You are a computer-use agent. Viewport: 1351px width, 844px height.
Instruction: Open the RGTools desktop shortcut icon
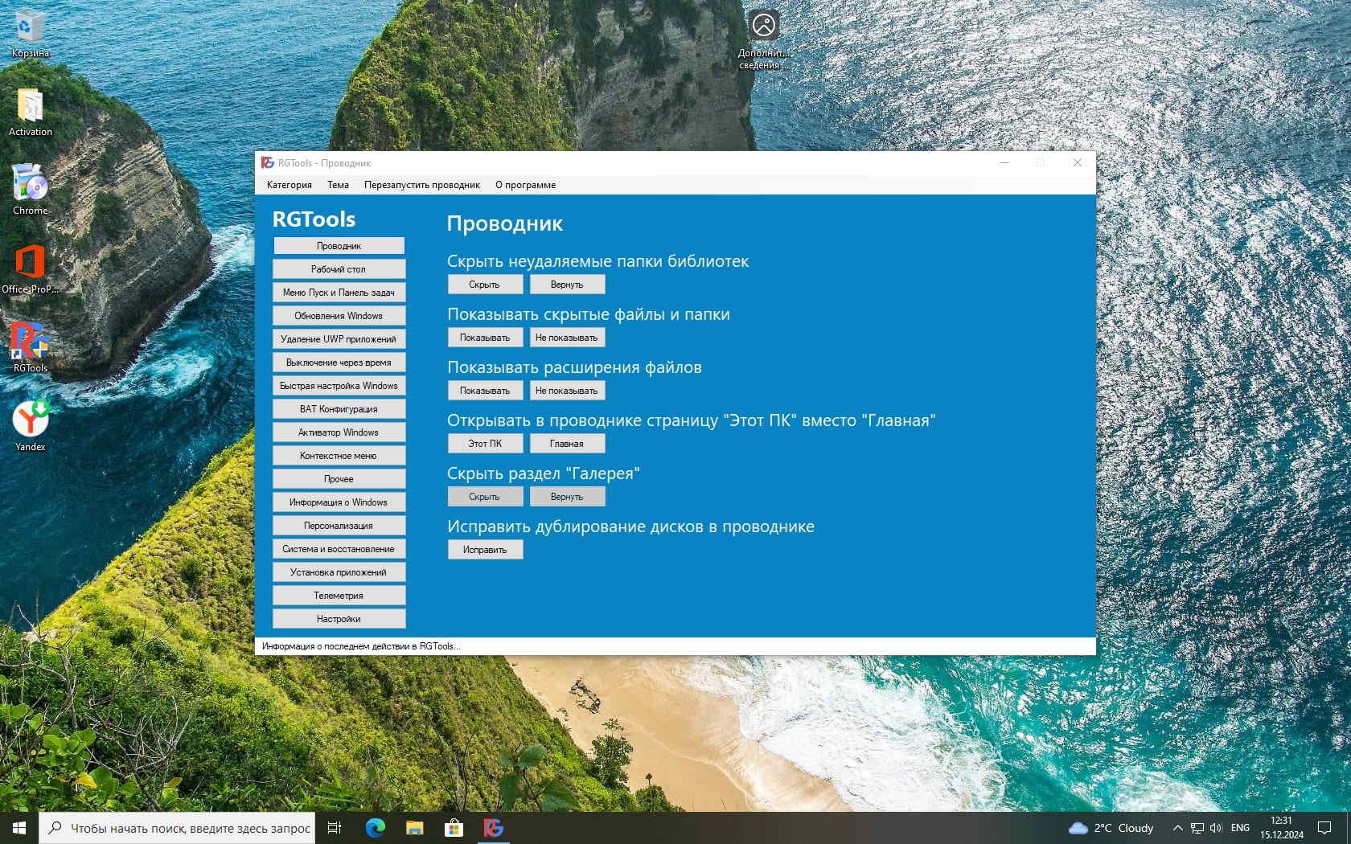pos(30,347)
